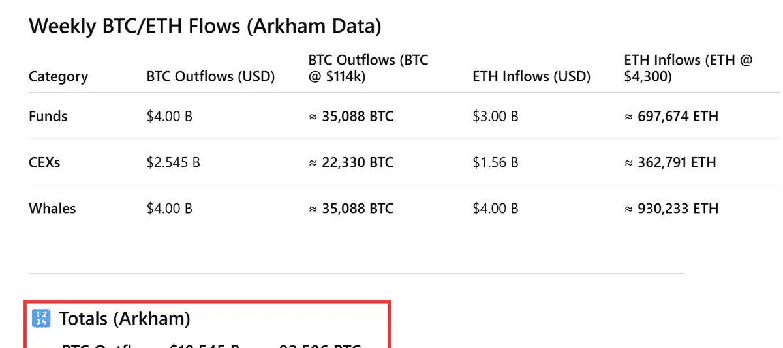783x348 pixels.
Task: Click the ETH Inflows (ETH @ $4,300) header
Action: (688, 68)
